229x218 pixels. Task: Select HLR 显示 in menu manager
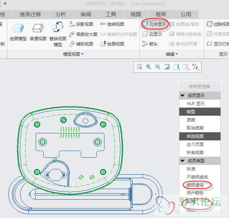(x=200, y=104)
